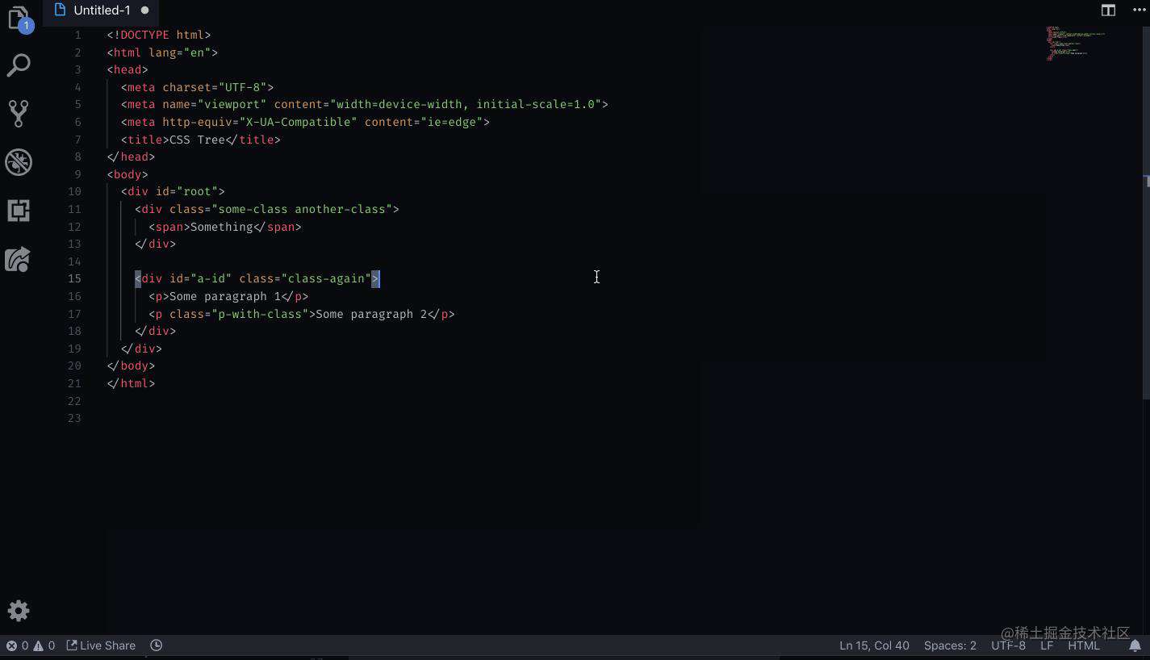Click the notifications bell icon
Viewport: 1150px width, 660px height.
(1135, 645)
